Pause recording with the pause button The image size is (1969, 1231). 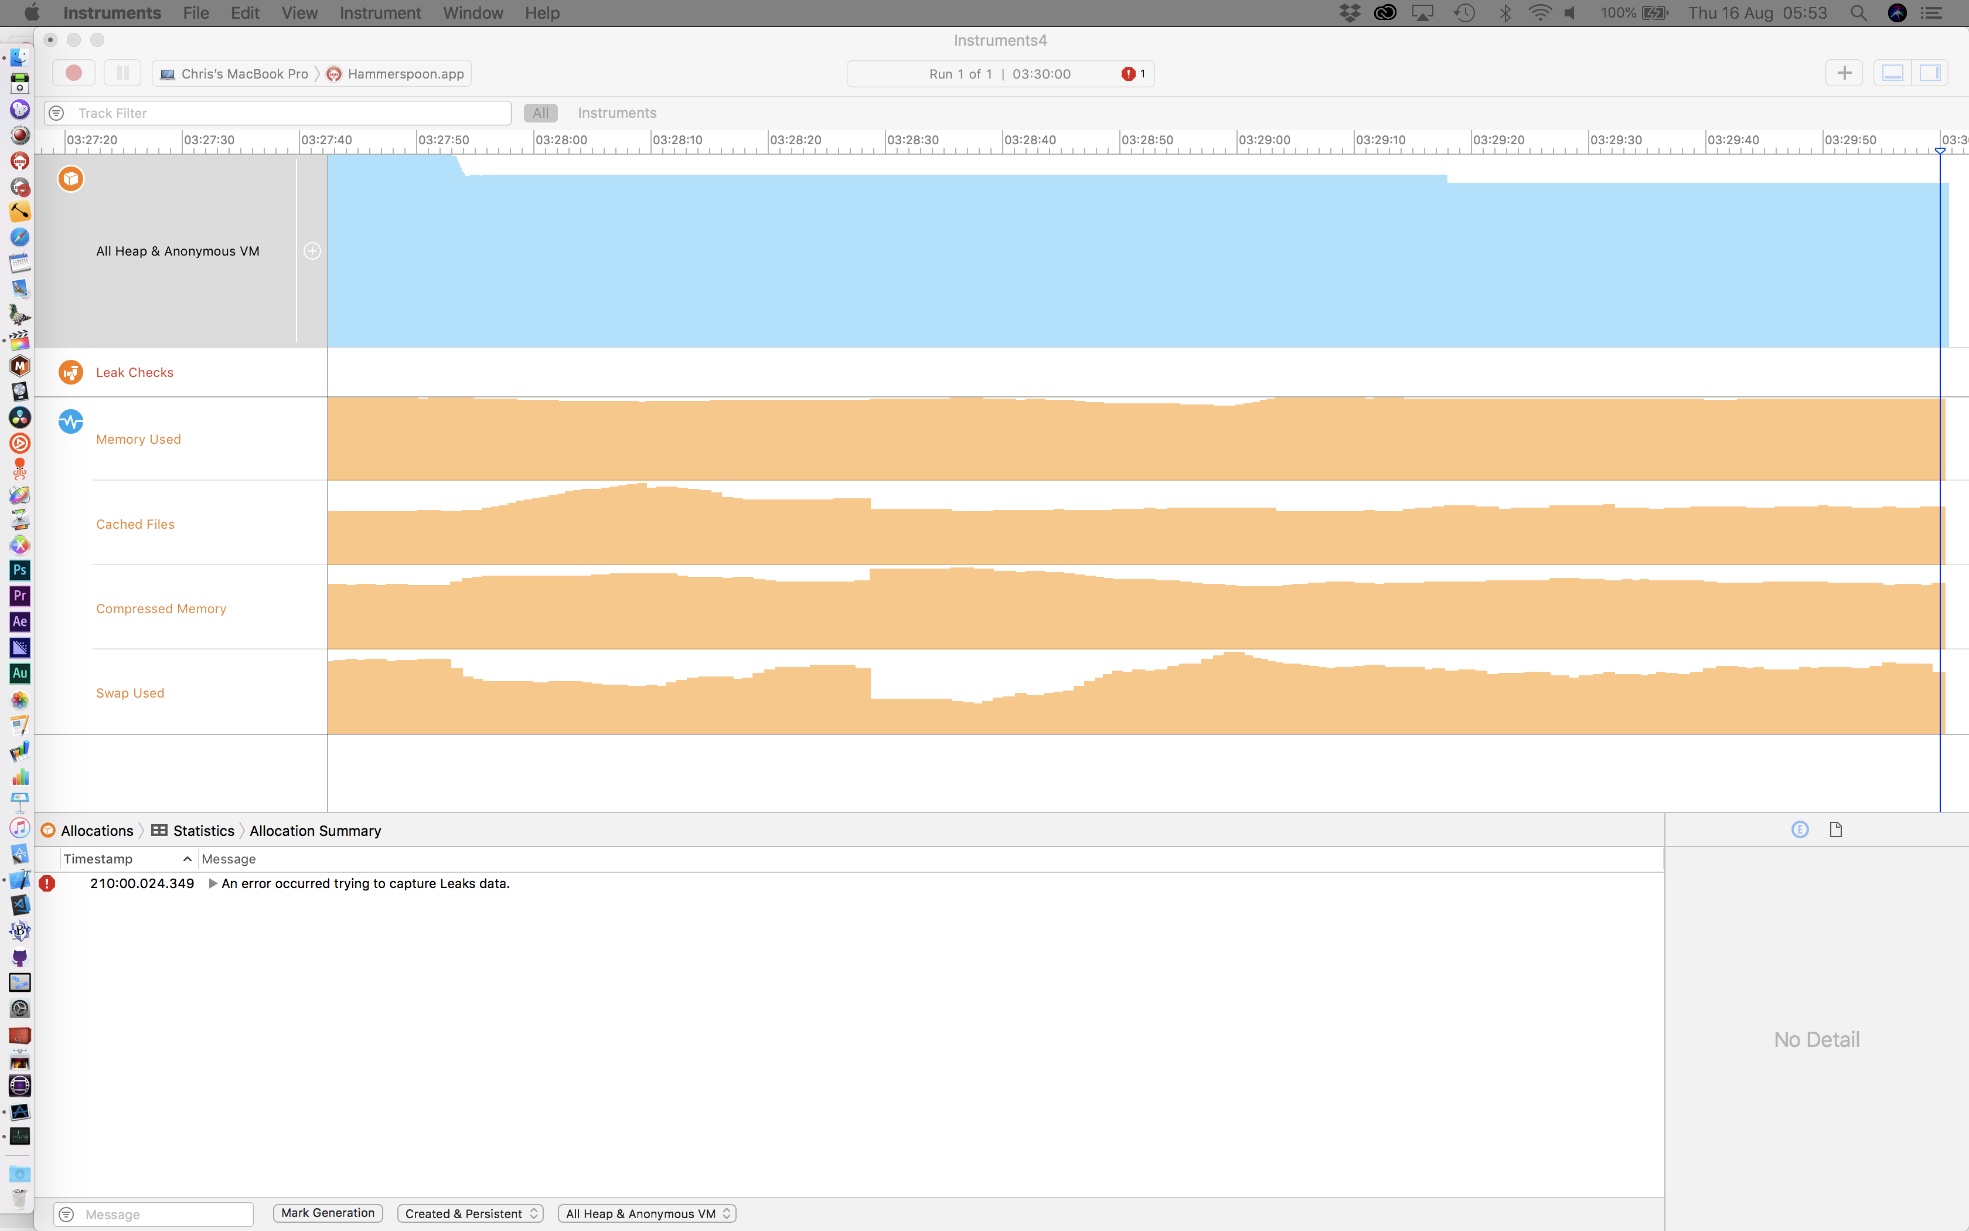tap(123, 73)
